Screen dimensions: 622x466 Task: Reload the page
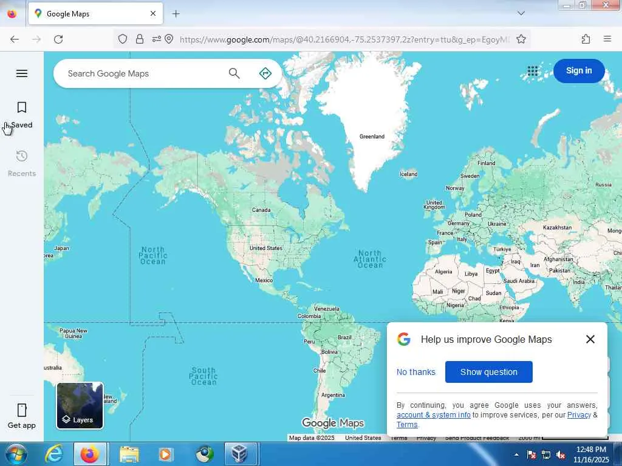[58, 39]
